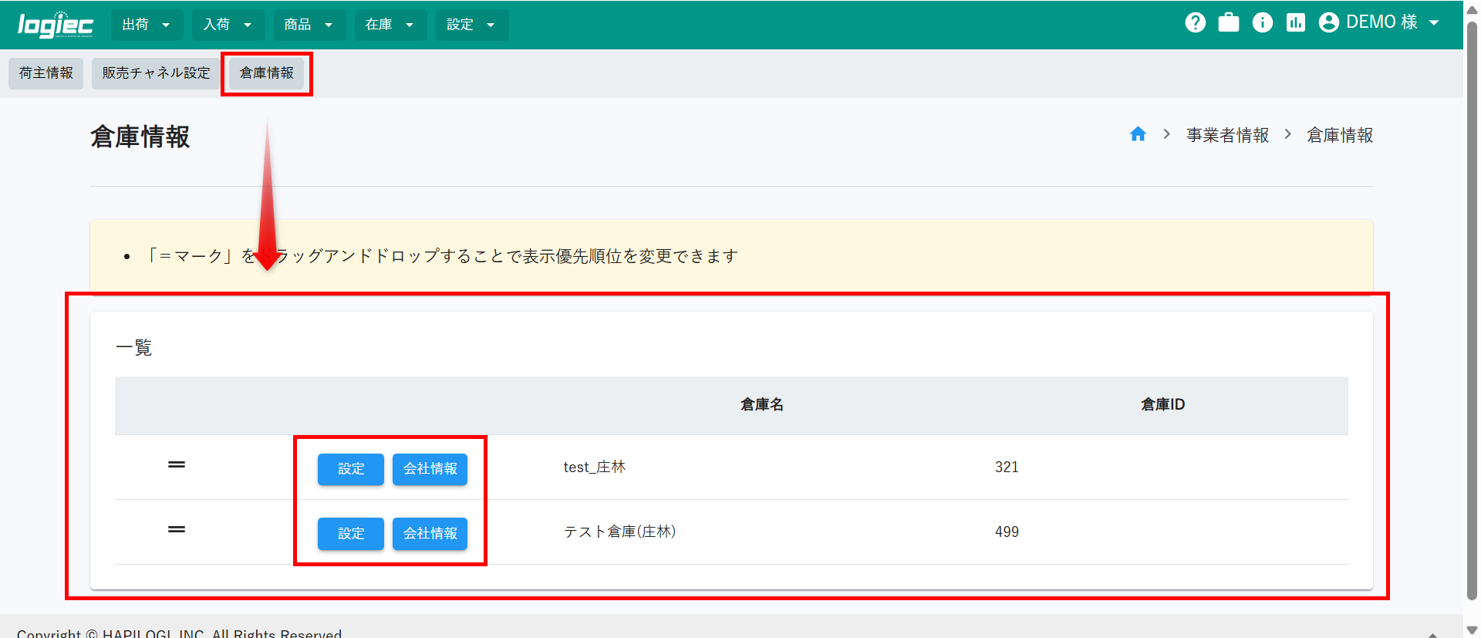The height and width of the screenshot is (638, 1481).
Task: Open the DEMO 様 user menu
Action: (1379, 22)
